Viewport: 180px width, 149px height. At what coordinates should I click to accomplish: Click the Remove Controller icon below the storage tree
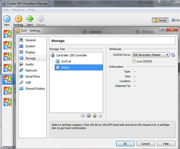(100, 116)
